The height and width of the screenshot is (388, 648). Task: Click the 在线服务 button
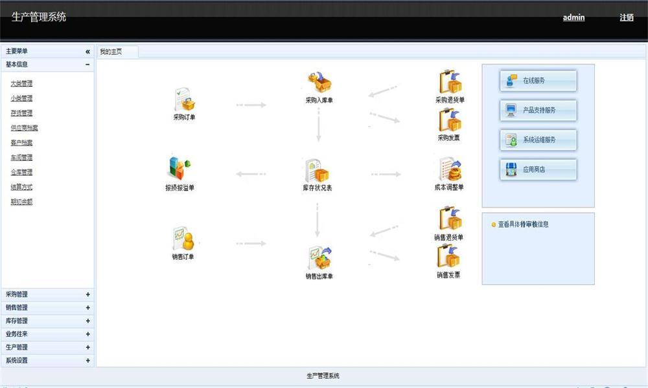coord(538,80)
